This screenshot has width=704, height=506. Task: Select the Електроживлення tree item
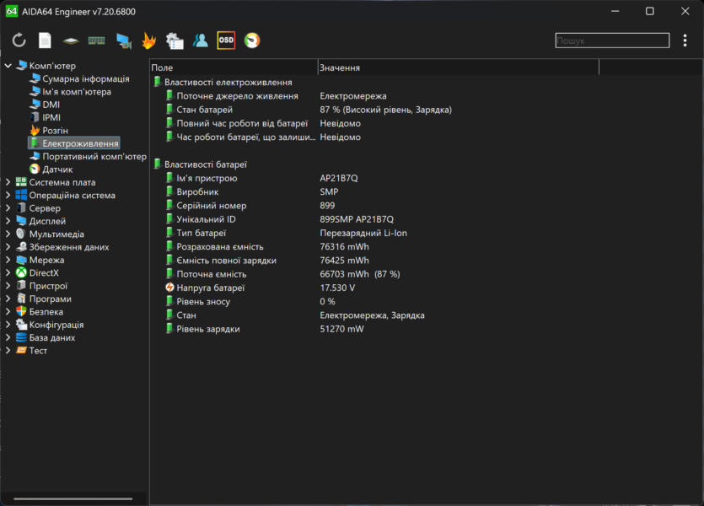(x=74, y=143)
